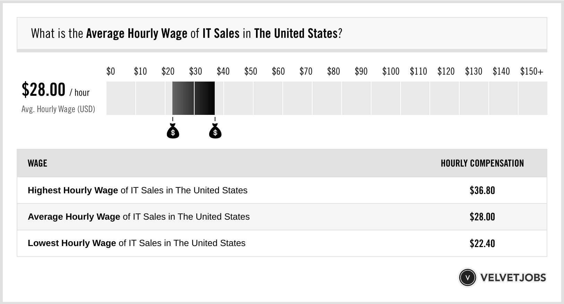
Task: Click the $150+ scale label
Action: pos(532,71)
